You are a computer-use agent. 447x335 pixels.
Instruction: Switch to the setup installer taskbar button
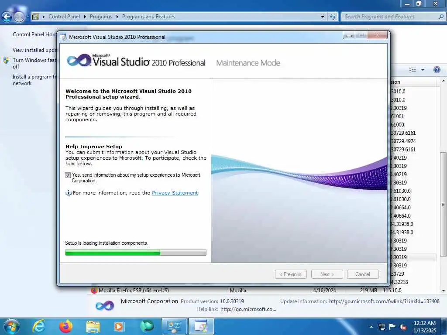(x=201, y=326)
